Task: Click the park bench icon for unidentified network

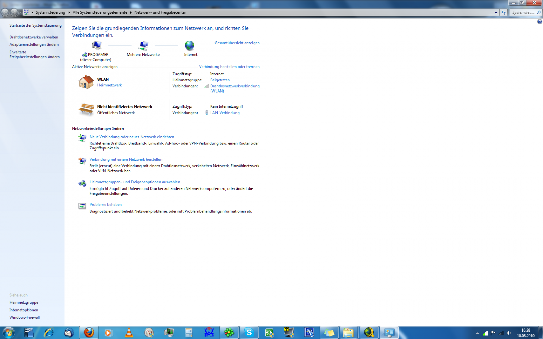Action: (x=86, y=109)
